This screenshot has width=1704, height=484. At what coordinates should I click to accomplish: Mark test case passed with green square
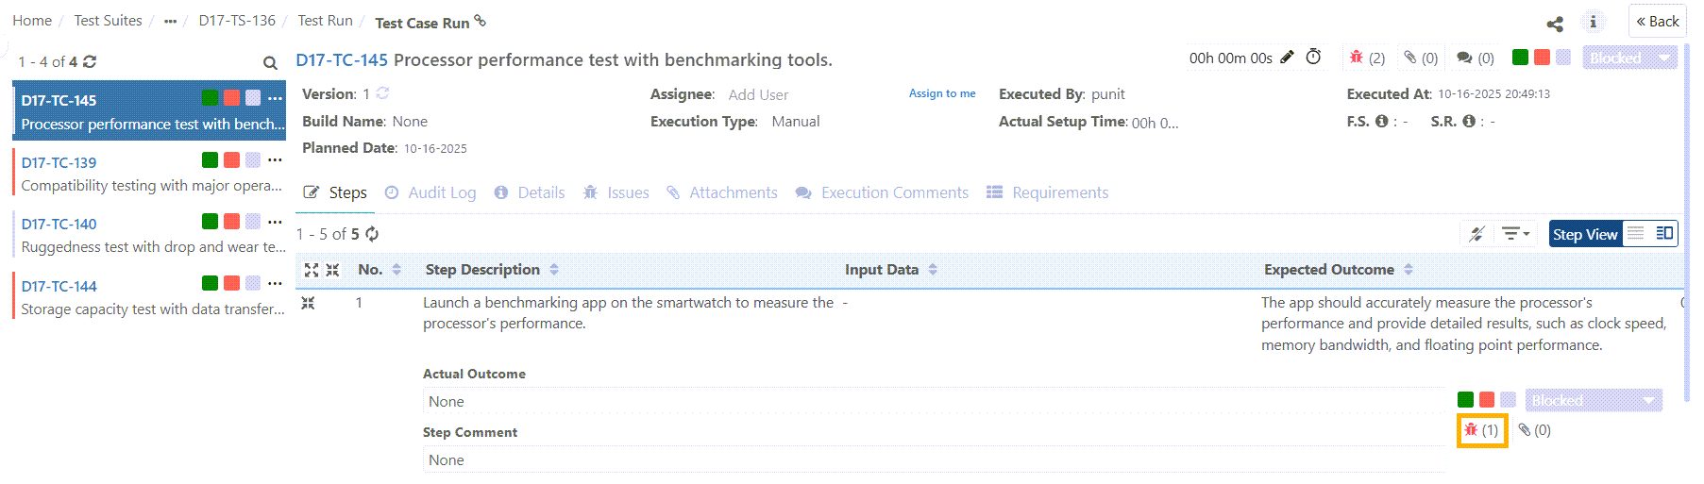[1520, 58]
